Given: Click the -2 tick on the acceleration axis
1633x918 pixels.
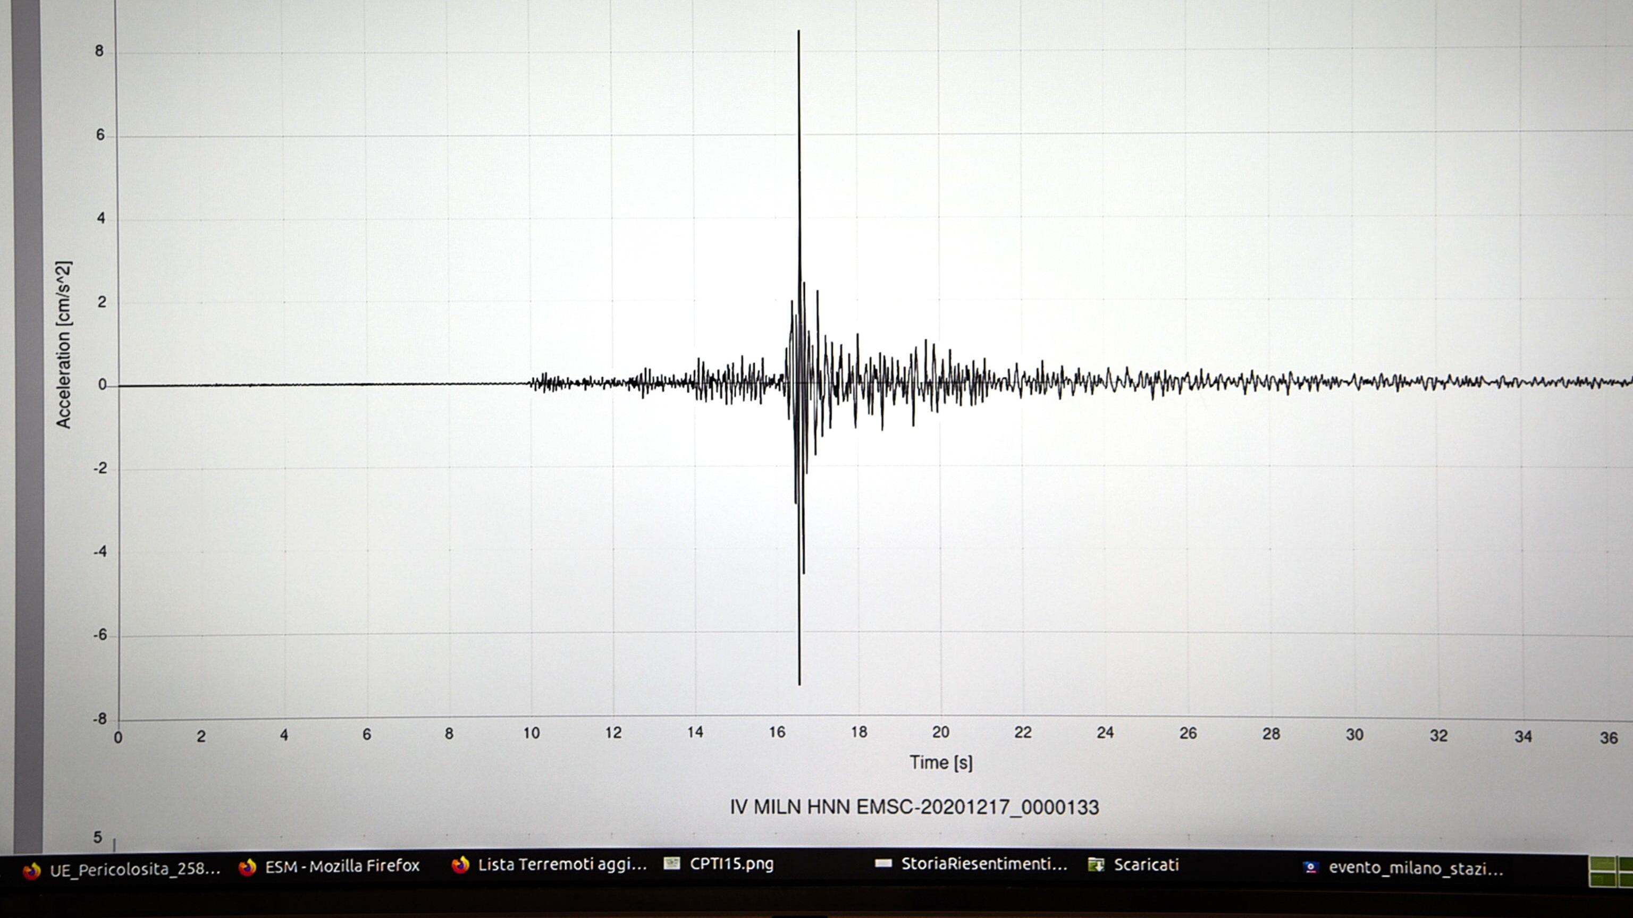Looking at the screenshot, I should tap(100, 468).
